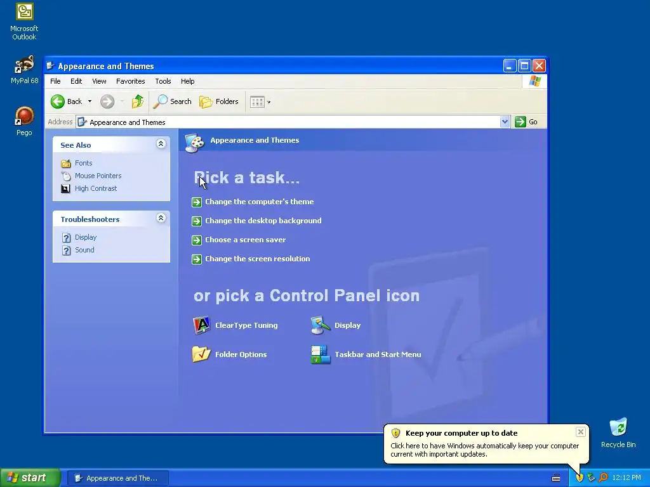The height and width of the screenshot is (487, 650).
Task: Choose a screen saver task
Action: click(x=245, y=240)
